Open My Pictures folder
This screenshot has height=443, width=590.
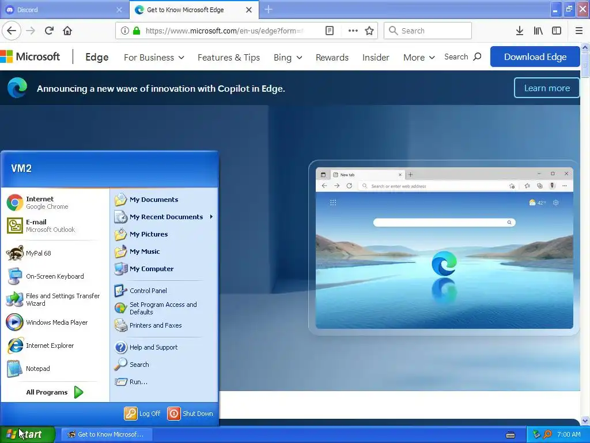(164, 234)
